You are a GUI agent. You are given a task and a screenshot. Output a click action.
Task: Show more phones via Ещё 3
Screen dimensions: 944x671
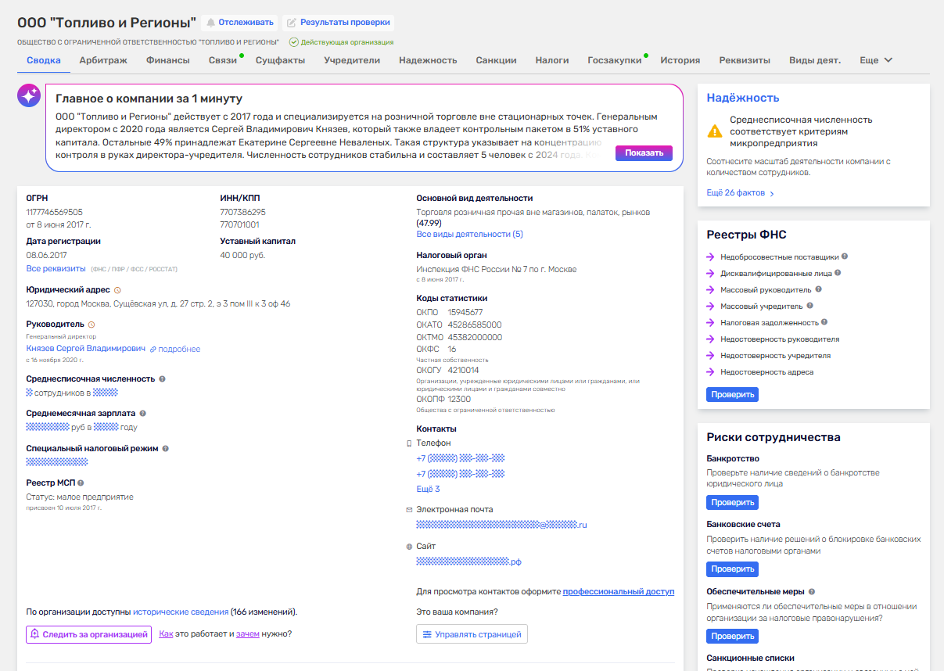tap(428, 489)
